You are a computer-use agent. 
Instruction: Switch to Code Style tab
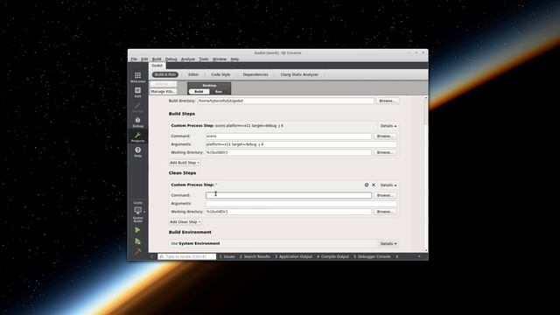[x=220, y=74]
